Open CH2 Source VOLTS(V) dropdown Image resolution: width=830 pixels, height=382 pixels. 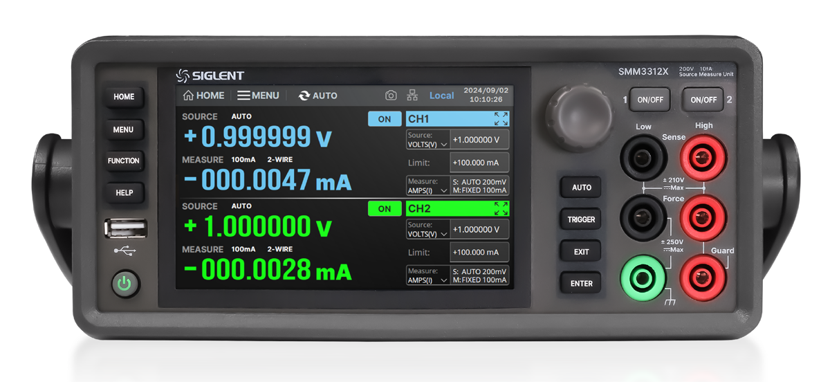[427, 230]
